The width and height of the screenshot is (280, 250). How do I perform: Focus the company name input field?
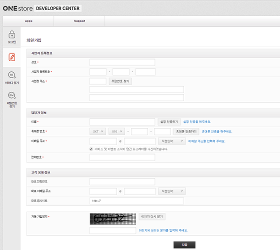click(122, 62)
